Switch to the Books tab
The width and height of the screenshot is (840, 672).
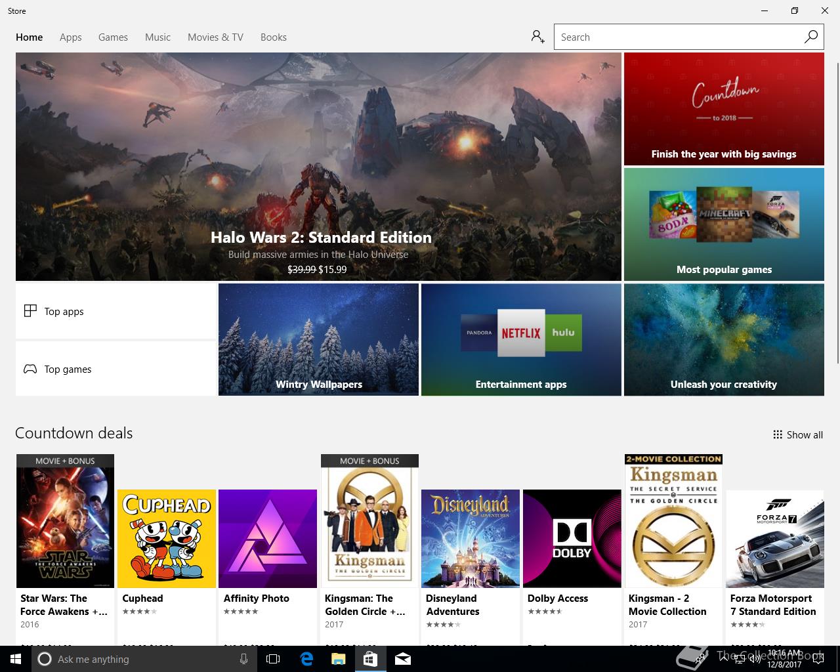click(274, 37)
